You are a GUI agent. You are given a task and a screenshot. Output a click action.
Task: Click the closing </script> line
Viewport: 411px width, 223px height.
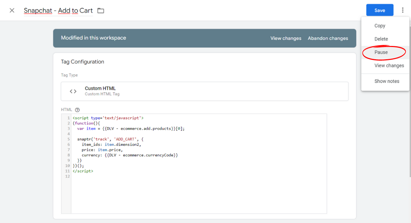[x=83, y=171]
